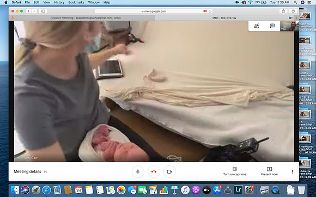Open a new tab with the plus button

coord(296,18)
